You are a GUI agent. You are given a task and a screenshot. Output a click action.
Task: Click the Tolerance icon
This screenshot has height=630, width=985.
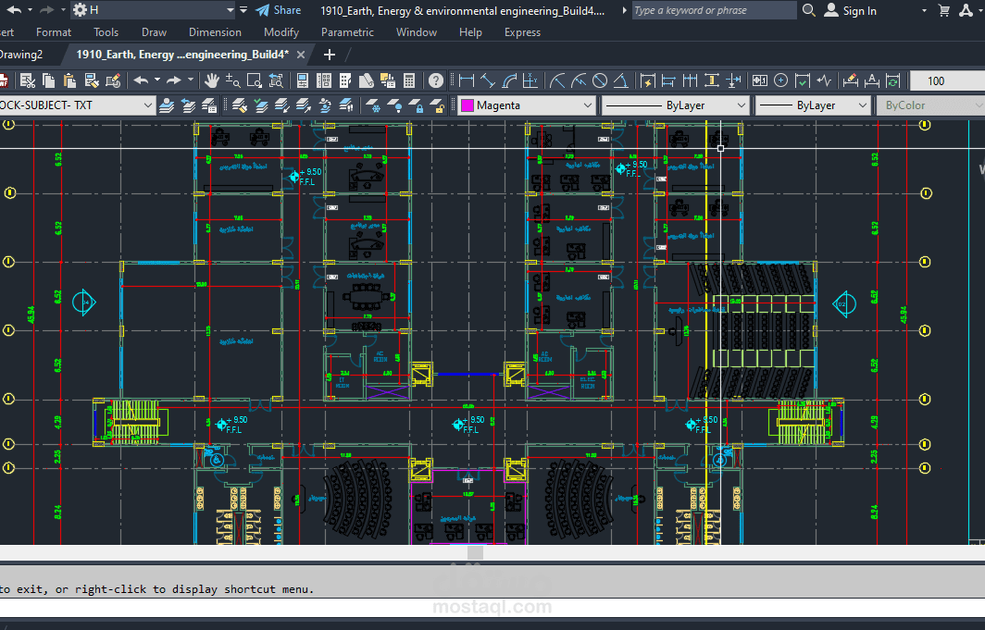(759, 80)
